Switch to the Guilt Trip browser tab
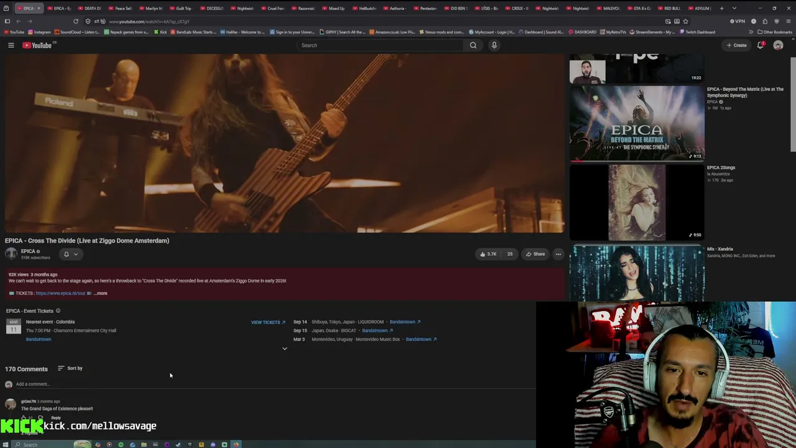The height and width of the screenshot is (448, 796). [x=181, y=8]
